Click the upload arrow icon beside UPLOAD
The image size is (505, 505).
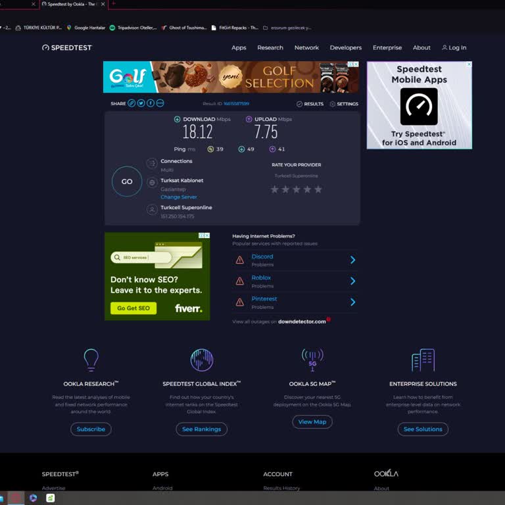249,119
